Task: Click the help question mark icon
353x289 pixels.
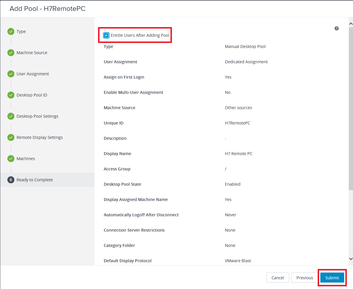Action: pos(337,29)
